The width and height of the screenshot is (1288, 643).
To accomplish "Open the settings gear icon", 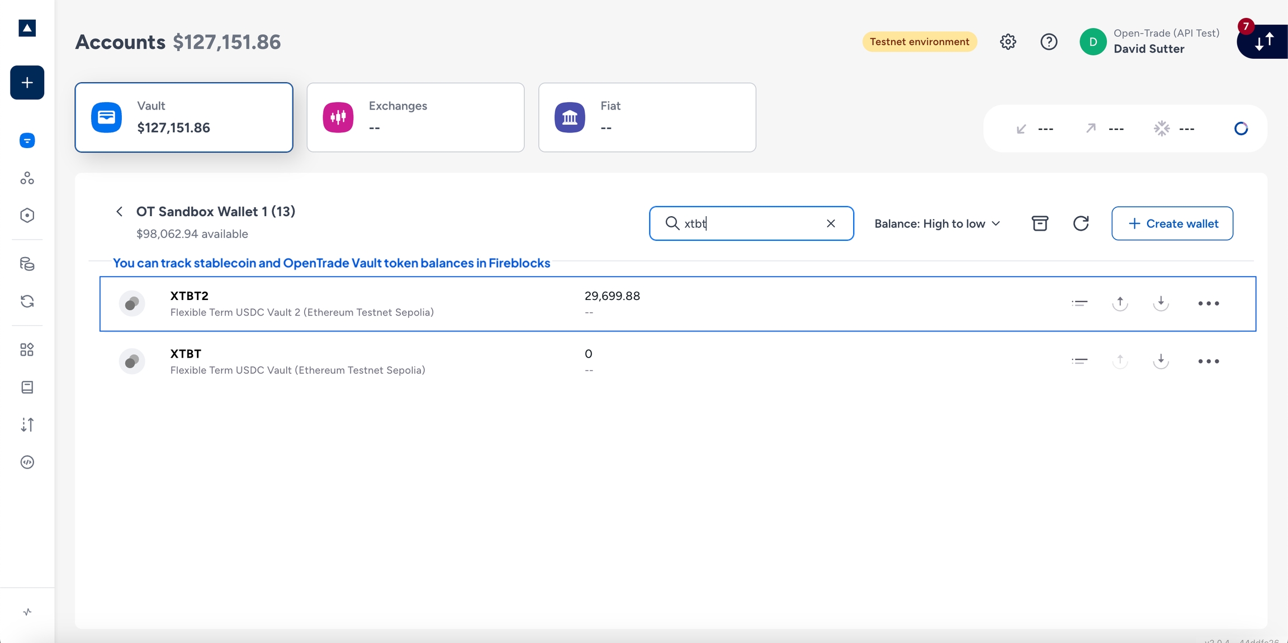I will coord(1008,42).
